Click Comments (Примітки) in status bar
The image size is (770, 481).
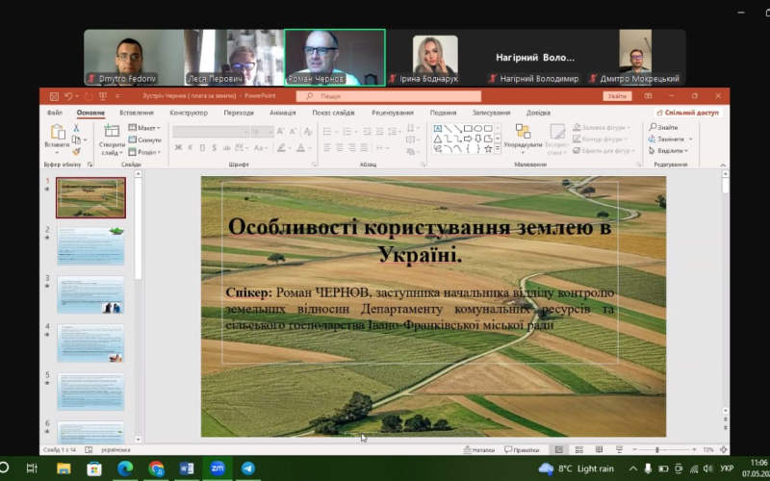pyautogui.click(x=522, y=449)
